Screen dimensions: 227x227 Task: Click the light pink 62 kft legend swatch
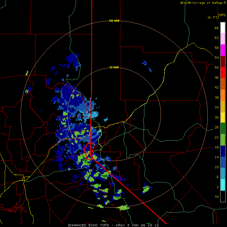pyautogui.click(x=223, y=39)
